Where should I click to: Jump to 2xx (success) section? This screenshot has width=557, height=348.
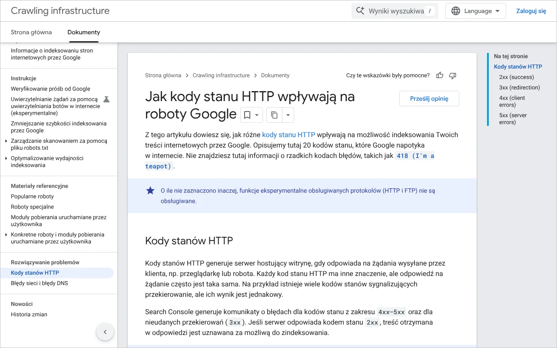coord(517,77)
